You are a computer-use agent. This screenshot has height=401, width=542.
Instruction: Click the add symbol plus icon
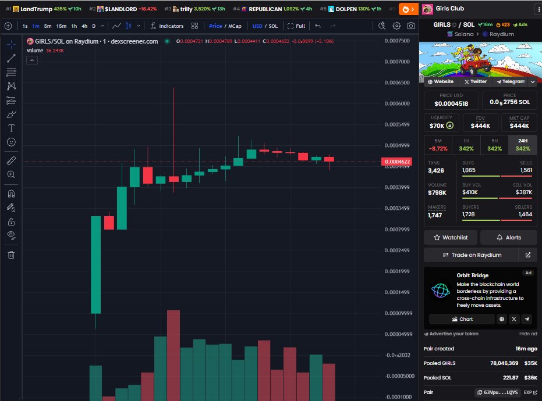coord(8,26)
